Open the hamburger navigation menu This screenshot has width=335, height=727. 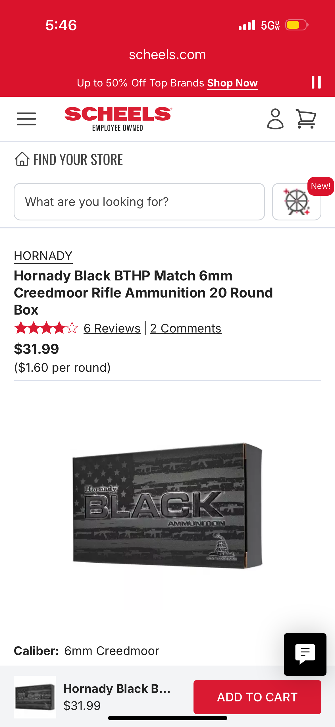click(26, 119)
